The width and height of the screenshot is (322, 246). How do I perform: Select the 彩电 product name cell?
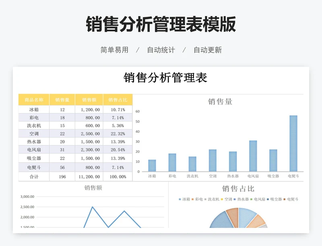coord(34,118)
